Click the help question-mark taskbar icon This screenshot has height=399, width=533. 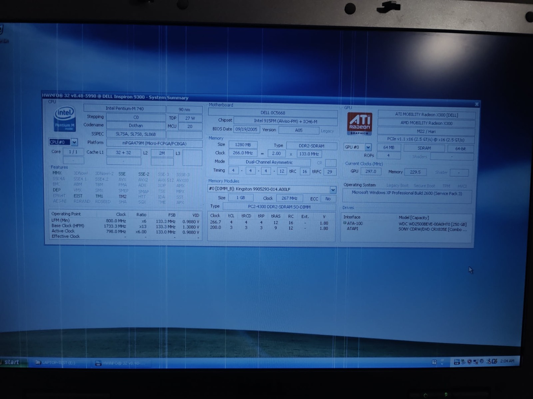pos(434,362)
